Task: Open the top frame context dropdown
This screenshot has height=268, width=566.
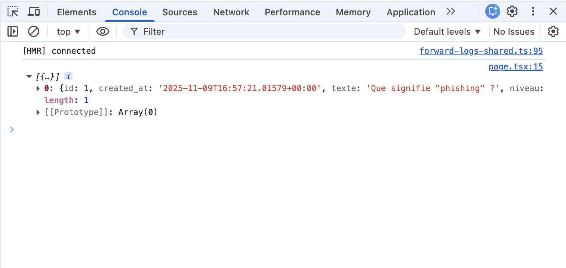Action: [x=68, y=31]
